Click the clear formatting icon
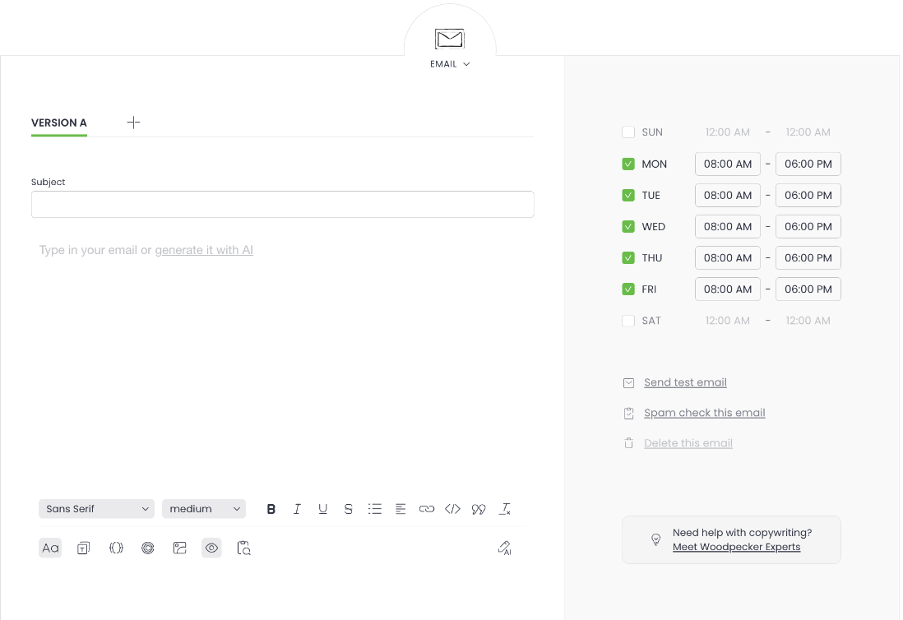The height and width of the screenshot is (620, 903). click(505, 508)
